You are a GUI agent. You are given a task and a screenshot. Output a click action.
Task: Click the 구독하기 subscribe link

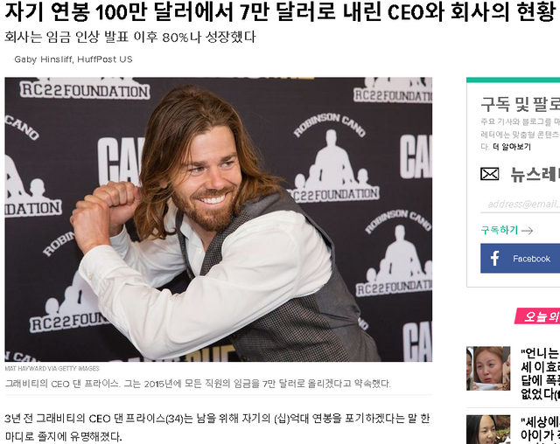(x=500, y=231)
